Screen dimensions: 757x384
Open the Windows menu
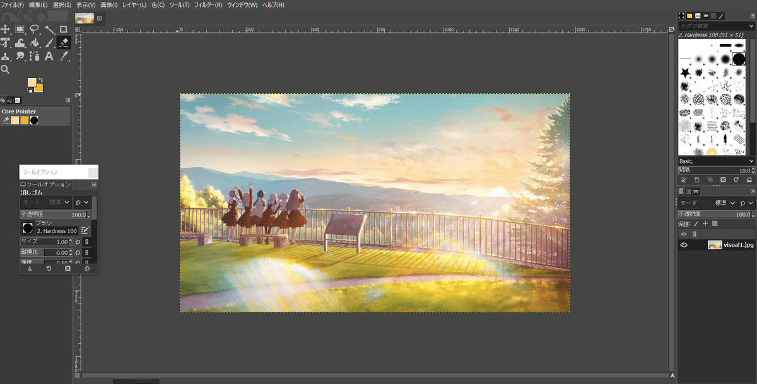(x=242, y=5)
